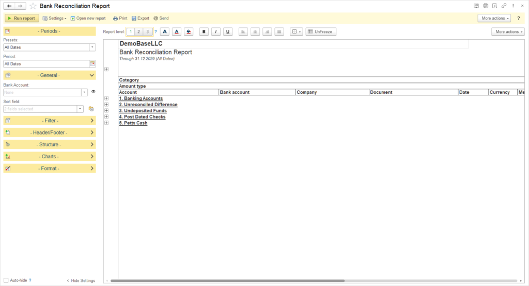Click the Export disk icon

coord(134,18)
